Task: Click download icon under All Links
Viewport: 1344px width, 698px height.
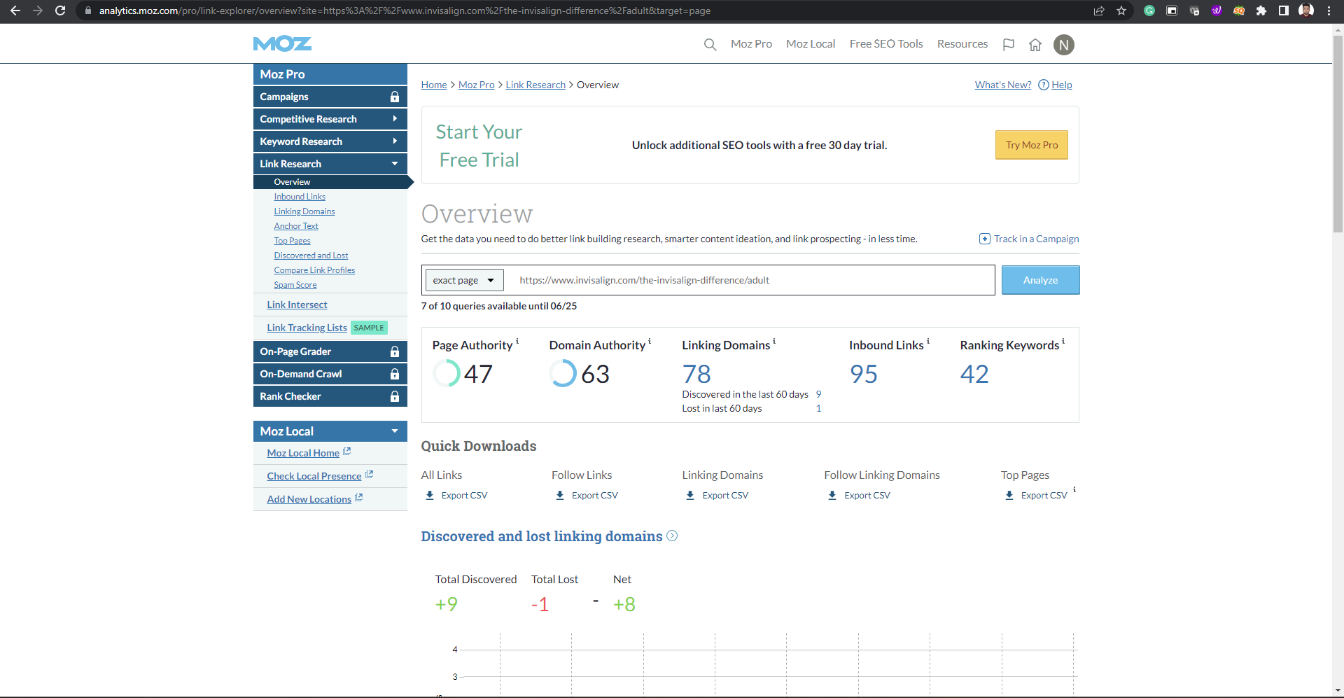Action: (x=430, y=495)
